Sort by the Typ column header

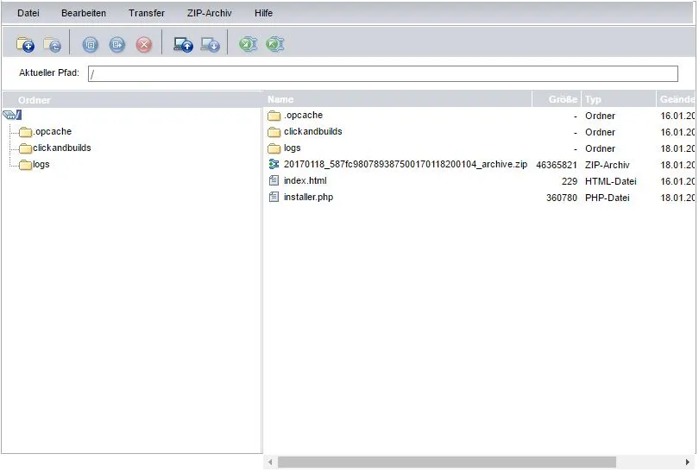point(618,99)
